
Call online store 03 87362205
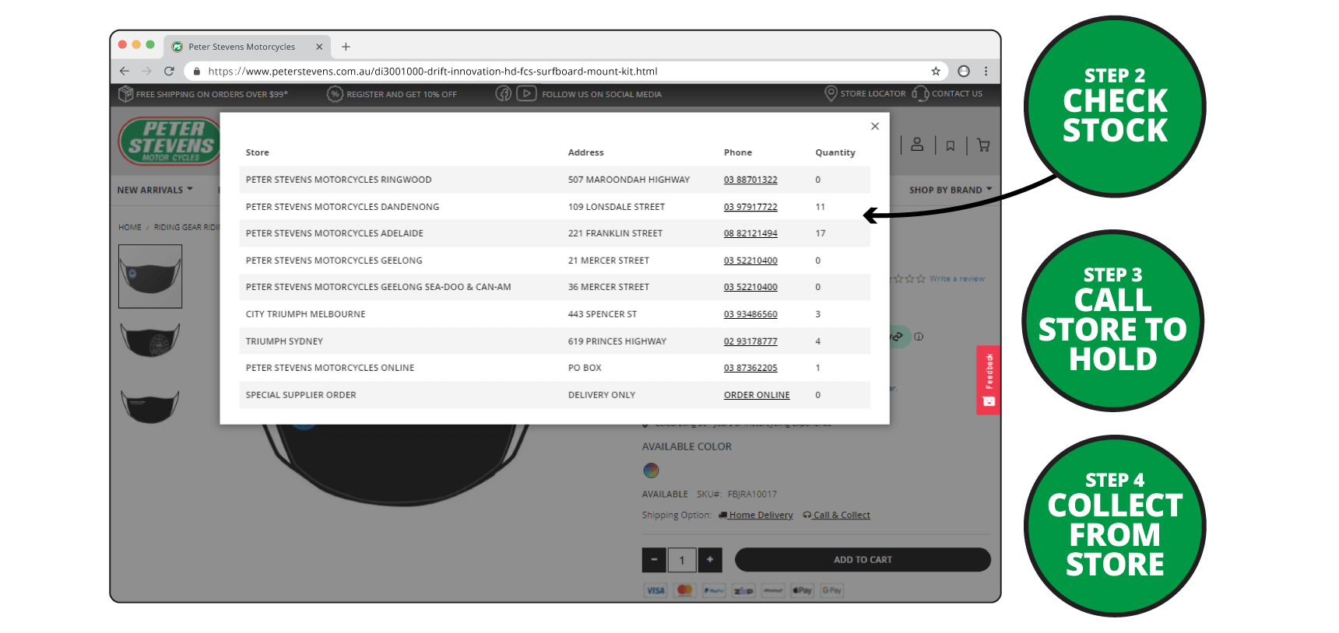(750, 368)
